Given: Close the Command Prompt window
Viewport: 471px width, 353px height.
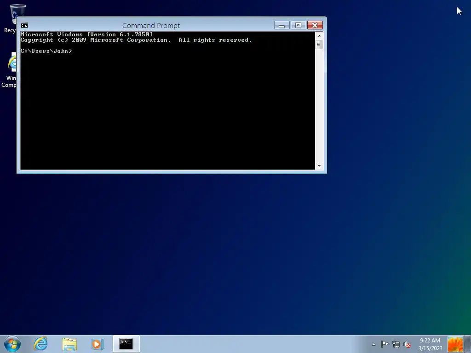Looking at the screenshot, I should click(315, 25).
